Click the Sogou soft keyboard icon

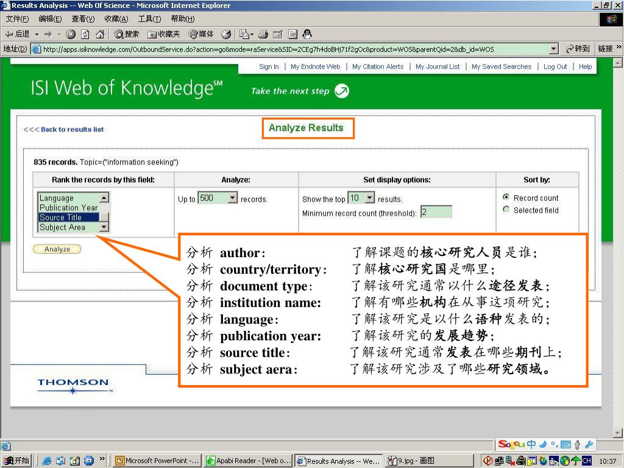(565, 444)
